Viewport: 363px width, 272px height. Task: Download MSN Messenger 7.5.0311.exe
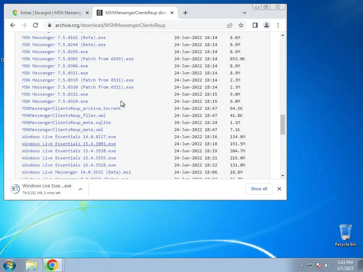click(55, 73)
